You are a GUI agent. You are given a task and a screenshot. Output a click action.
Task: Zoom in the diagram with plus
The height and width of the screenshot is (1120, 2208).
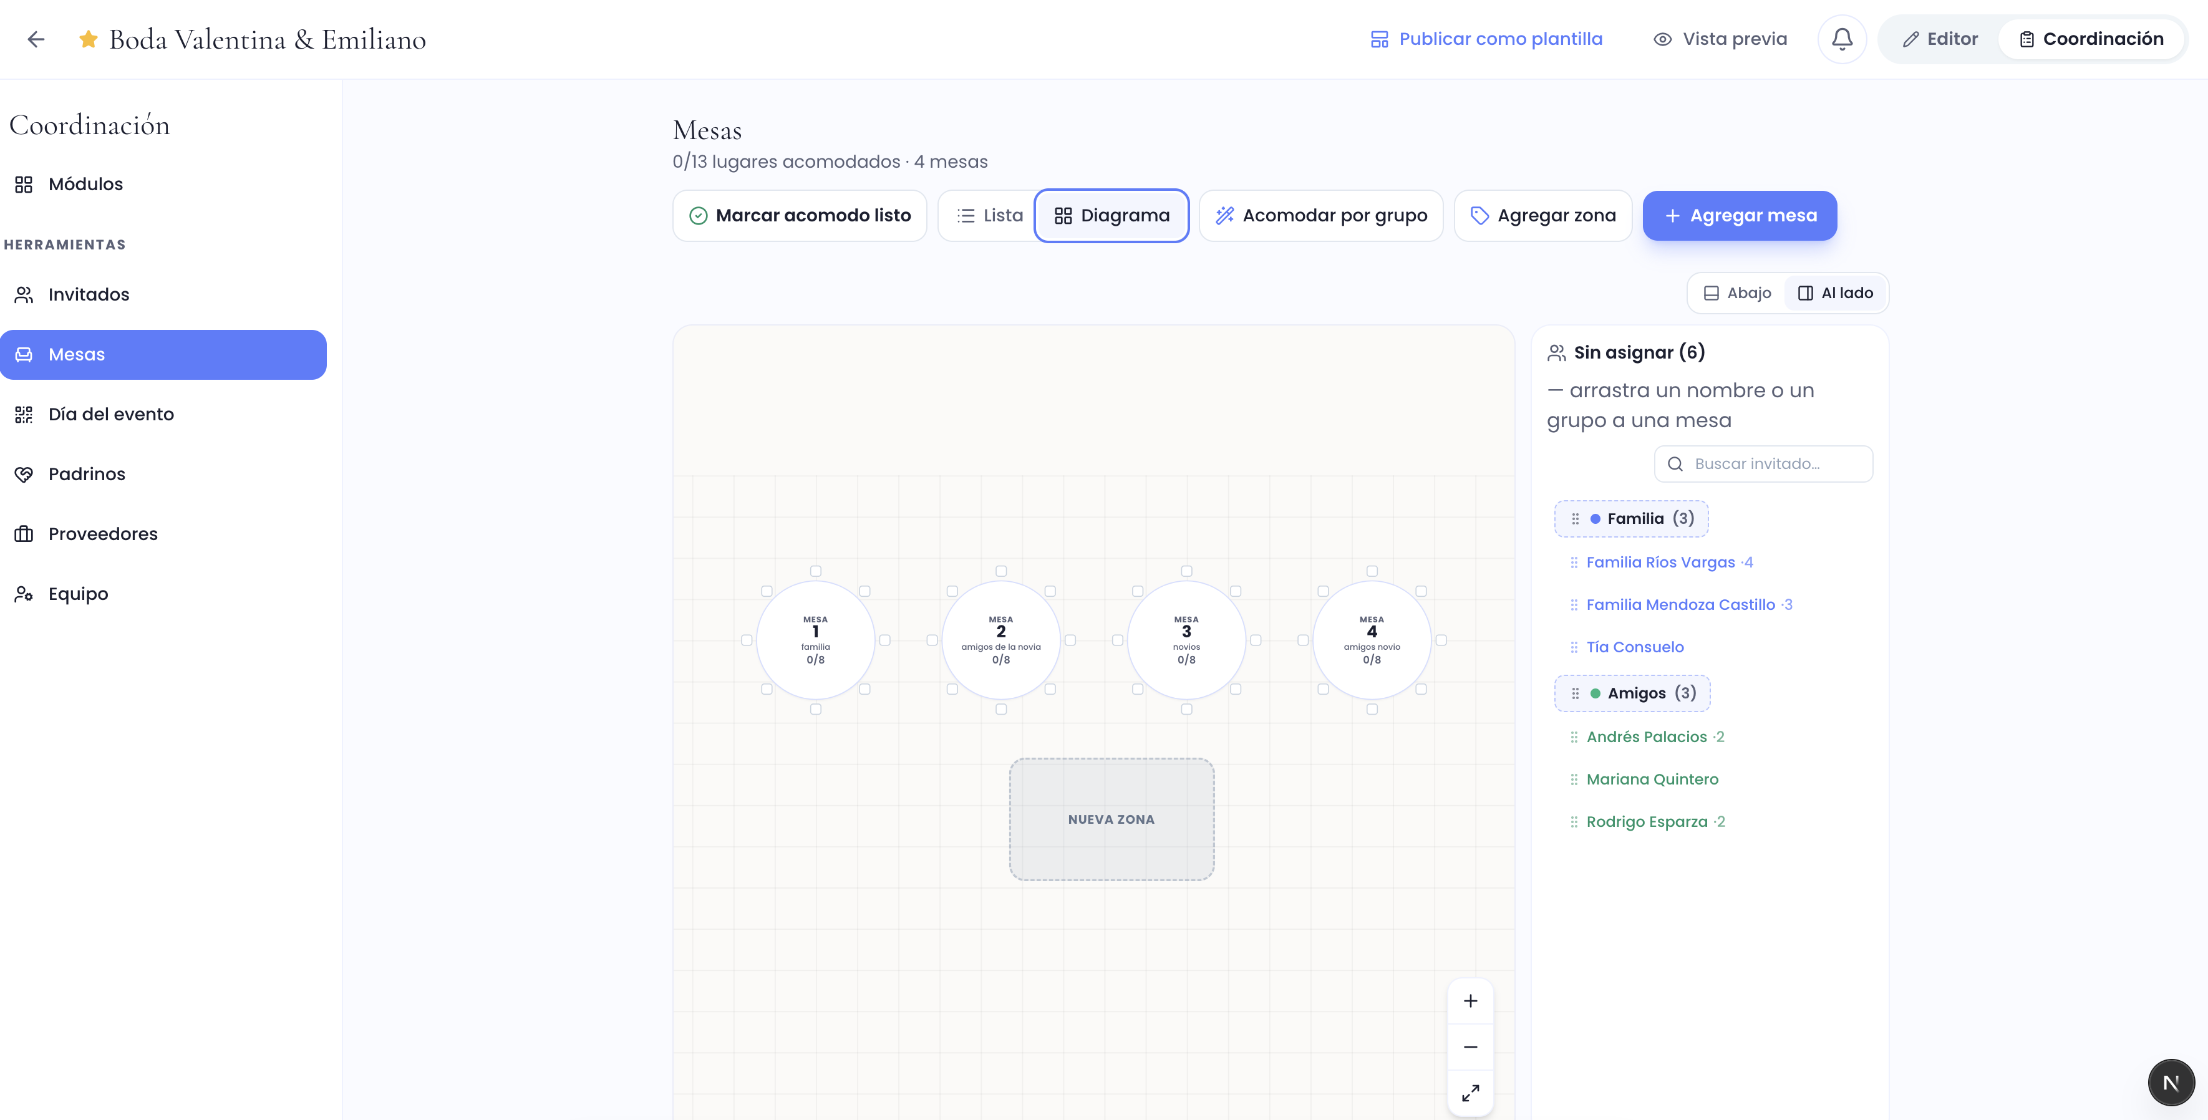(x=1470, y=1001)
